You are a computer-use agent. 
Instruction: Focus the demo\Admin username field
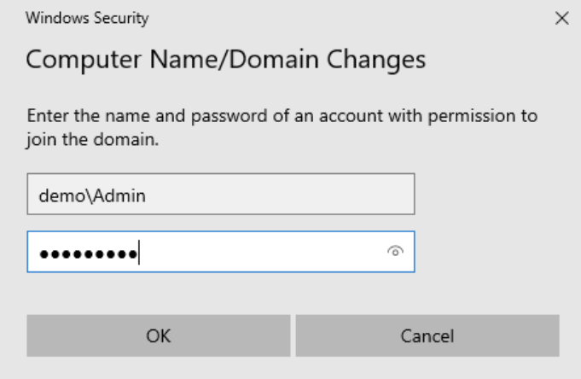point(221,194)
